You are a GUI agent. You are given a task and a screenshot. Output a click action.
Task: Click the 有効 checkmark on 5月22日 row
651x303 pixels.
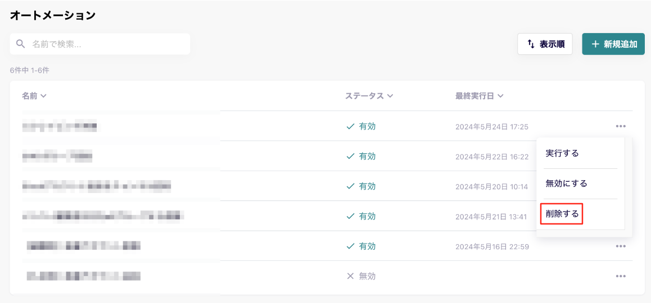coord(350,156)
